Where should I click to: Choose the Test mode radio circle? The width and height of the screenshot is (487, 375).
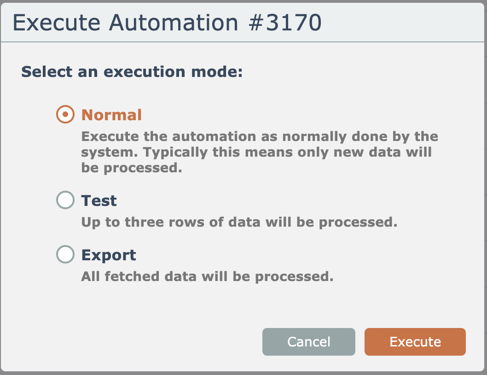coord(65,200)
